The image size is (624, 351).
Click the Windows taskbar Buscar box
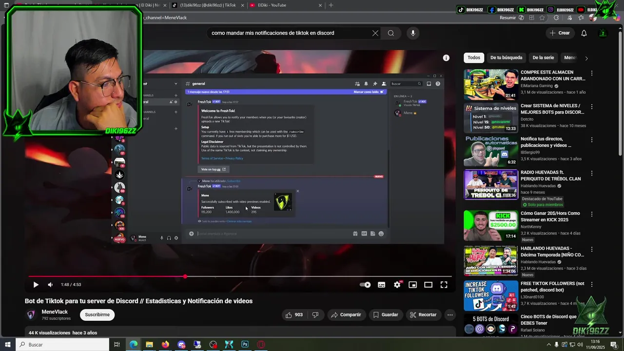pyautogui.click(x=62, y=345)
